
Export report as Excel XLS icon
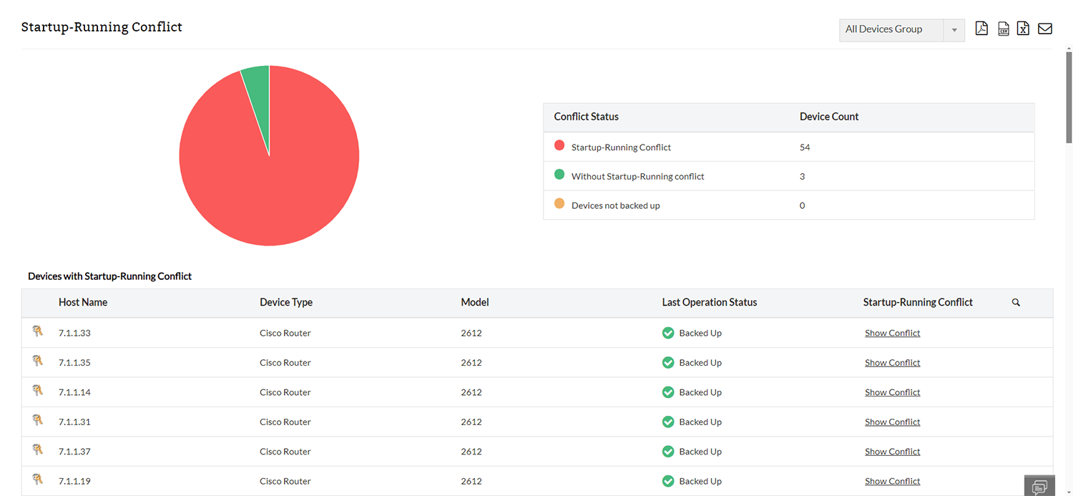click(x=1023, y=29)
